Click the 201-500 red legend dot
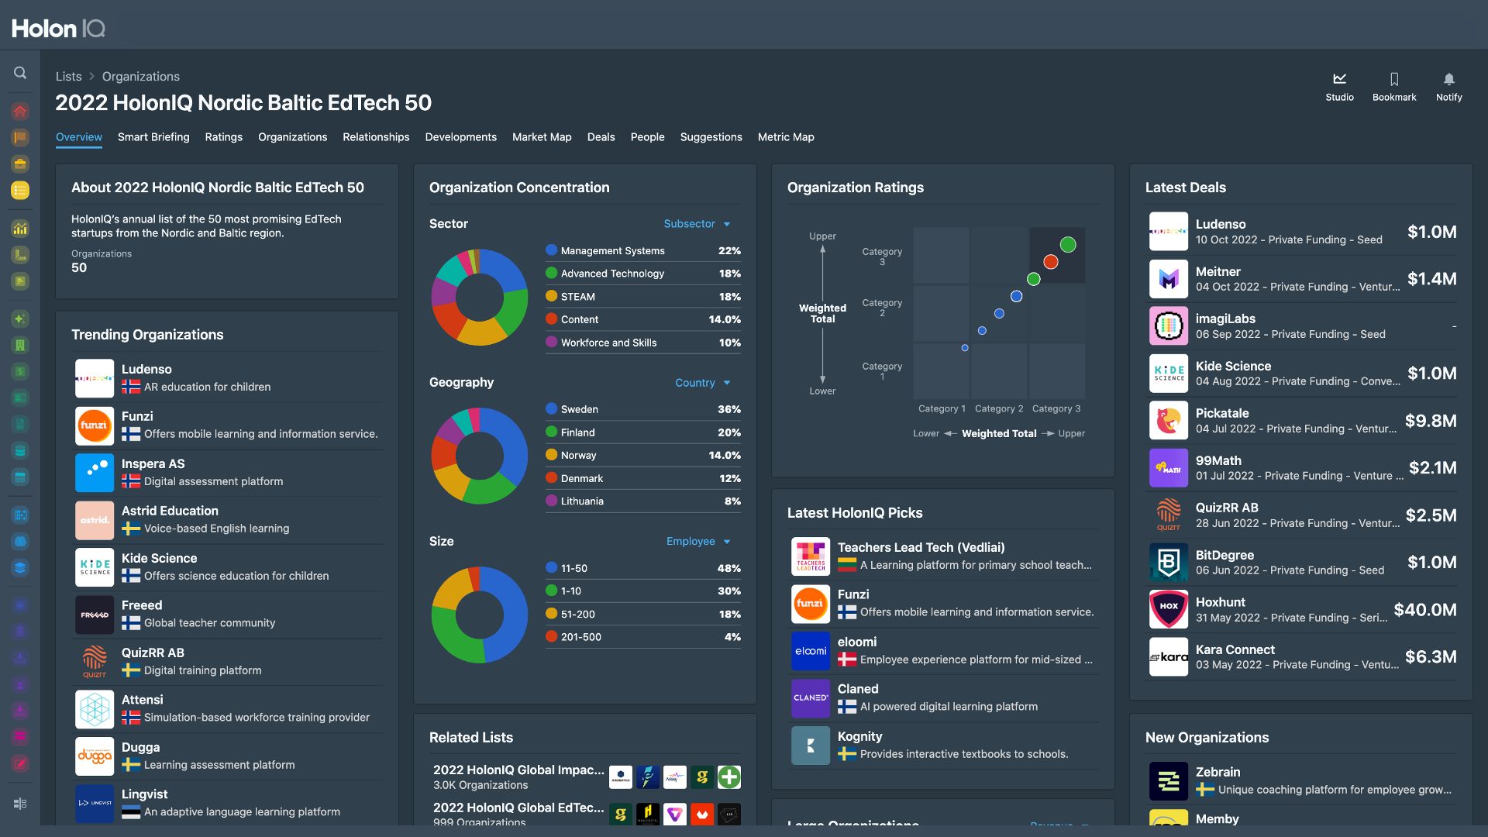1488x837 pixels. tap(551, 637)
